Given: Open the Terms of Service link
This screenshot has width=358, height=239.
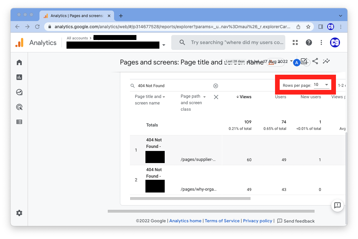Looking at the screenshot, I should (222, 221).
